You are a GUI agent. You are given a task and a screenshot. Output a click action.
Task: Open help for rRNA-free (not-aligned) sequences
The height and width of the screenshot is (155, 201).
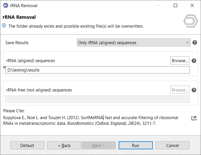tap(194, 90)
